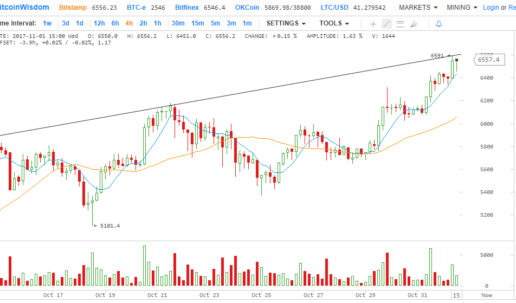
Task: Open the SETTINGS dropdown
Action: (x=286, y=23)
